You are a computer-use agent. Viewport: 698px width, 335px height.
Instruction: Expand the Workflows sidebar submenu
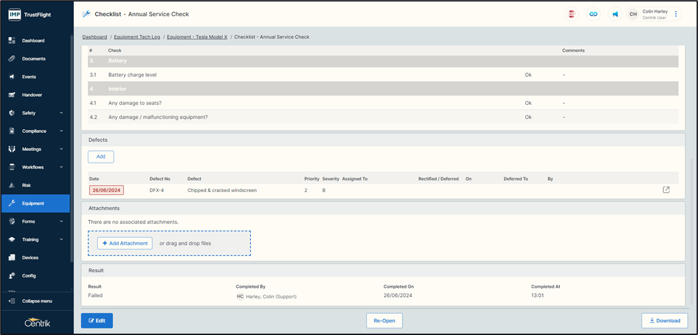coord(61,167)
